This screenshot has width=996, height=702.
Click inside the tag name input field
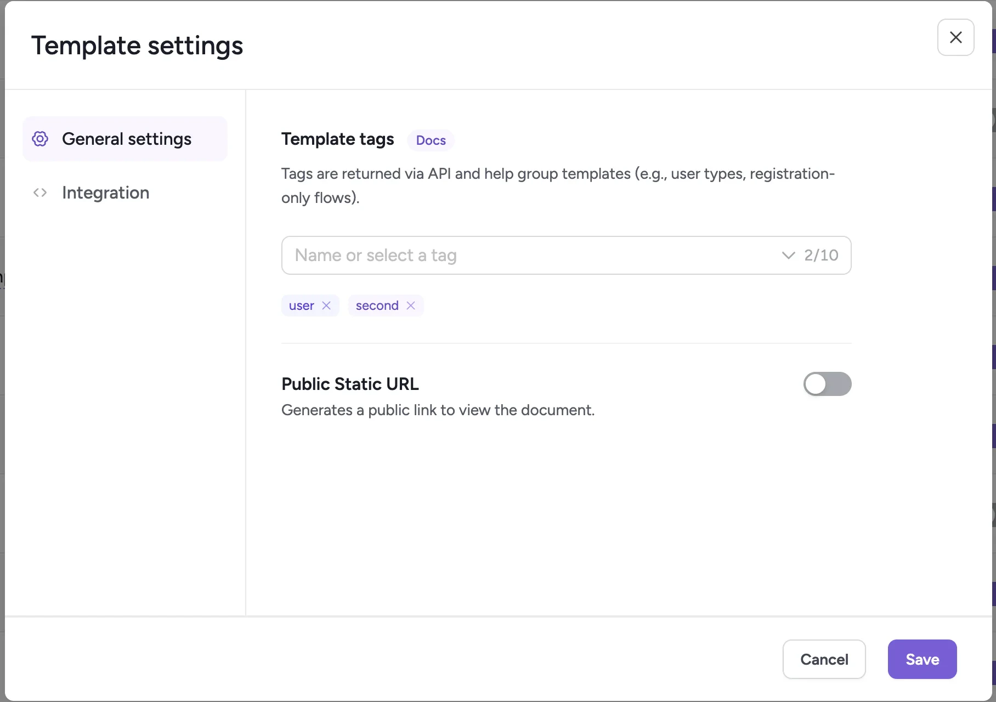439,255
